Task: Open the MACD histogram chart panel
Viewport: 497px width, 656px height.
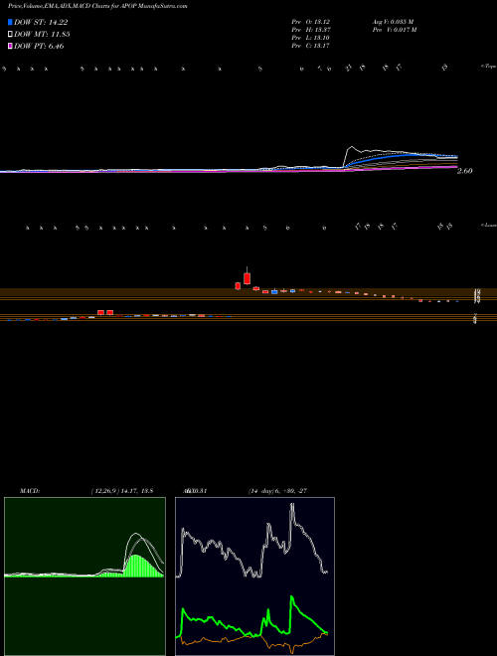Action: [84, 576]
